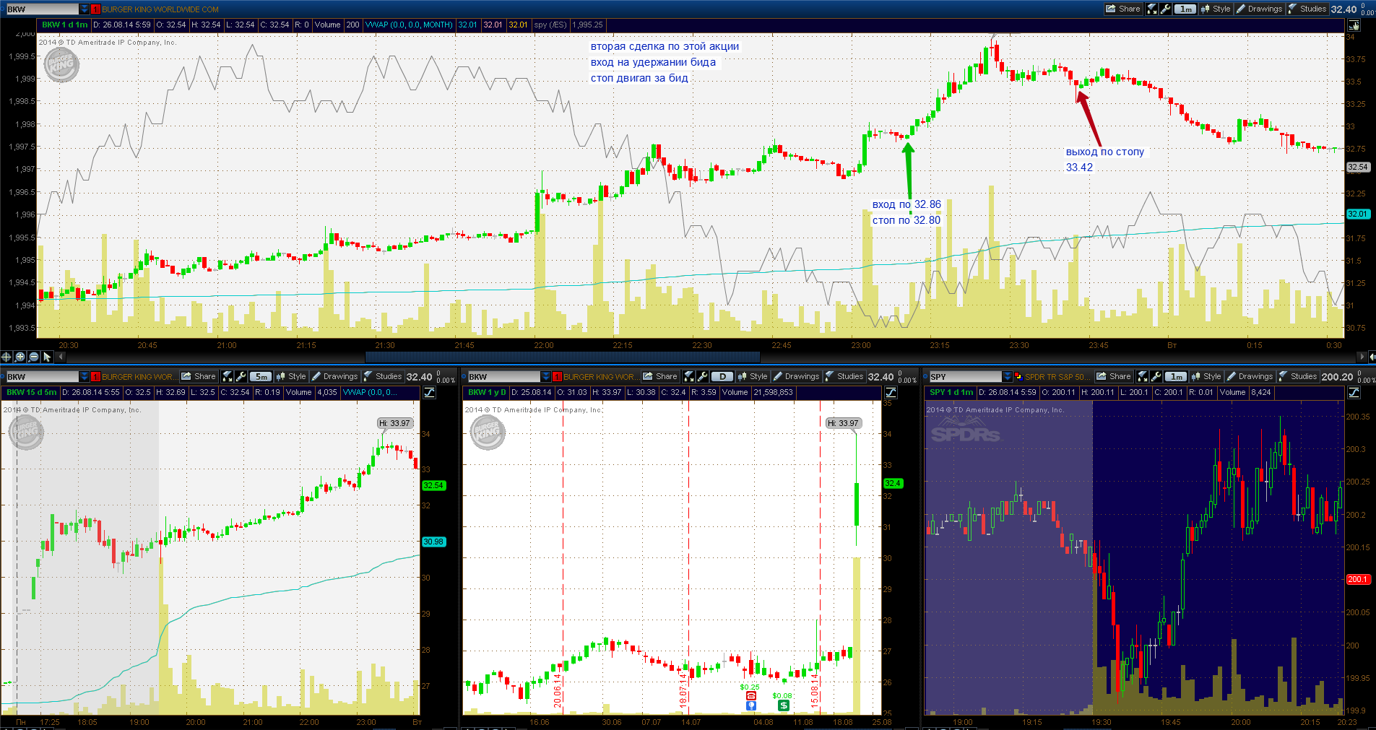The width and height of the screenshot is (1376, 730).
Task: Open the Style menu on the BKW 5m chart
Action: point(291,376)
